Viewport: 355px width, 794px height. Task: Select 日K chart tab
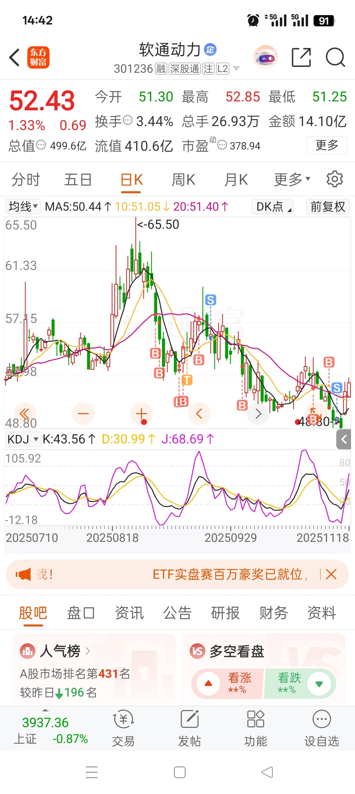[x=131, y=180]
